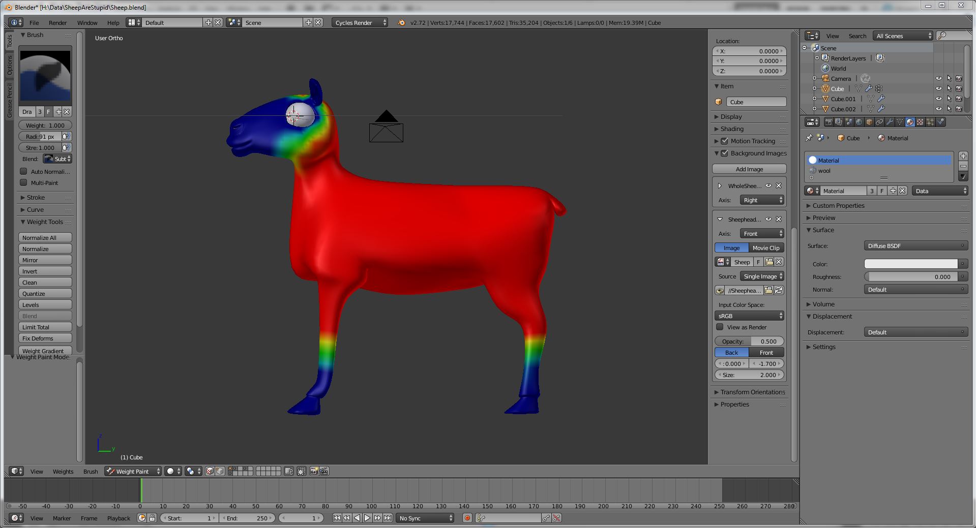
Task: Open the Object properties tab cube icon
Action: (x=869, y=122)
